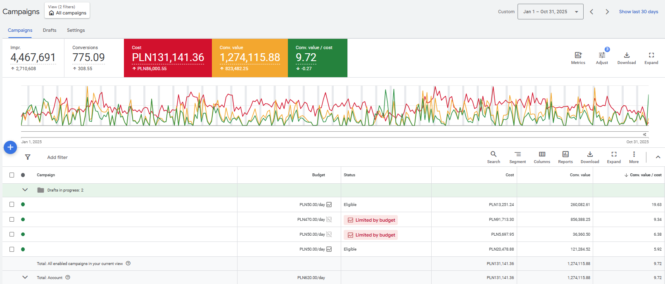Viewport: 665px width, 284px height.
Task: Collapse the Drafts in progress folder row
Action: coord(25,190)
